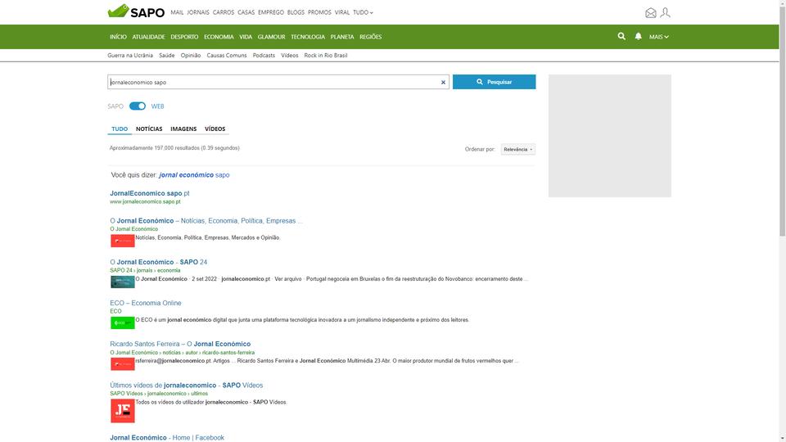
Task: Open VIRAL link in top bar
Action: [x=342, y=12]
